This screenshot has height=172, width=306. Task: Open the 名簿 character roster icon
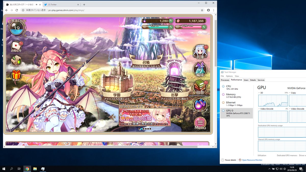[x=200, y=52]
